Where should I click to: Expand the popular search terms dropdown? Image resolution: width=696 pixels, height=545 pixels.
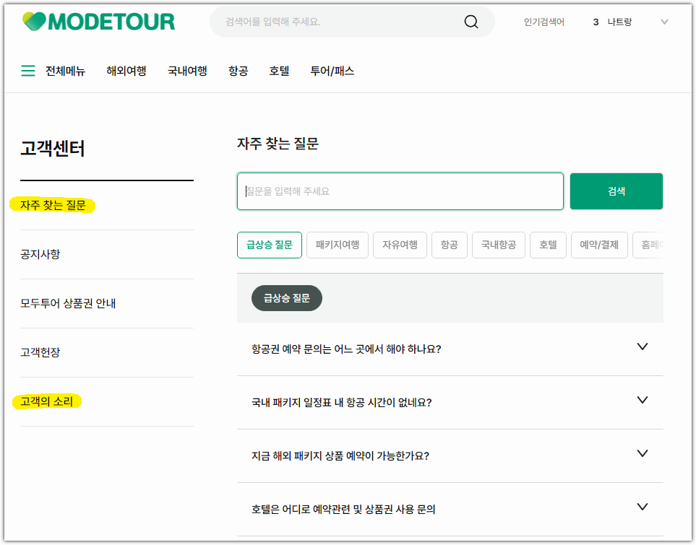point(663,22)
